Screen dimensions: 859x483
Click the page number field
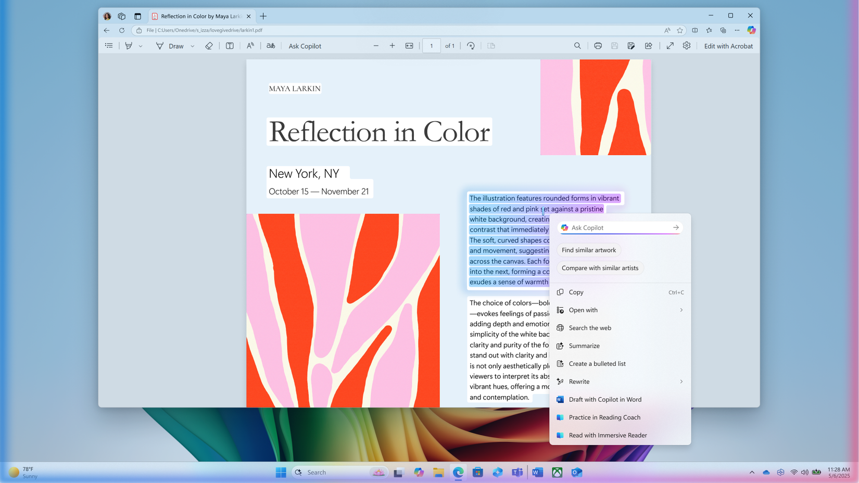pos(432,46)
